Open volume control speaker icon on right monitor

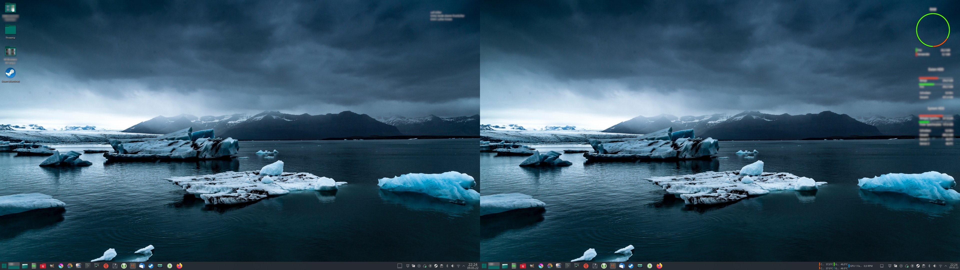point(935,266)
